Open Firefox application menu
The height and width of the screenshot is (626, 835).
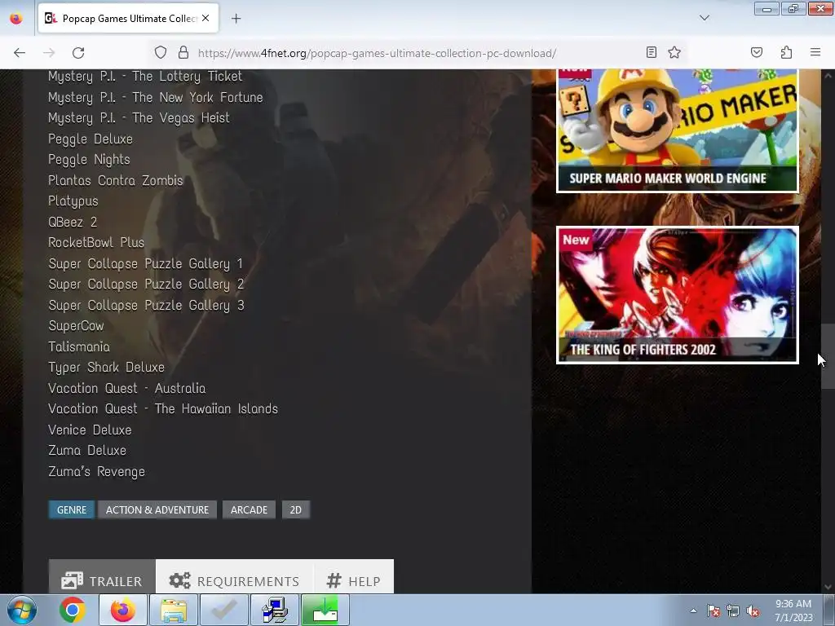click(x=815, y=52)
